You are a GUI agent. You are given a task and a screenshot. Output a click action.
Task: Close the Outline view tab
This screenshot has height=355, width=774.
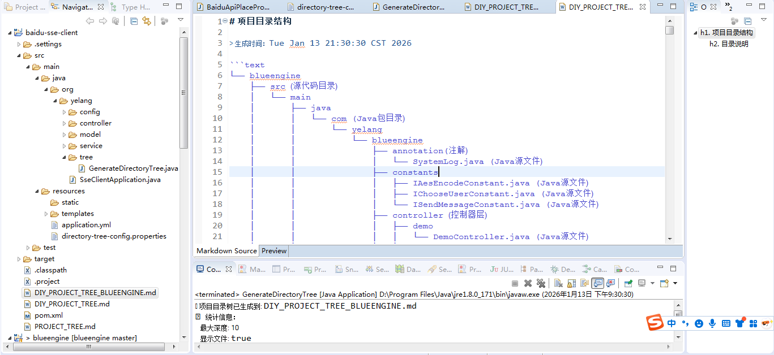713,7
